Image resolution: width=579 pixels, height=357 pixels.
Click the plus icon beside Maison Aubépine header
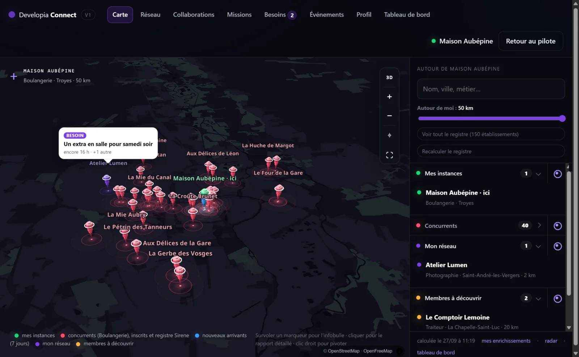[14, 76]
